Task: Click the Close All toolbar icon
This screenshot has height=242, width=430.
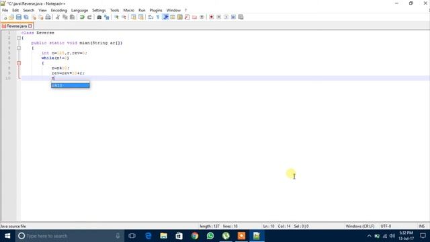Action: pyautogui.click(x=40, y=17)
